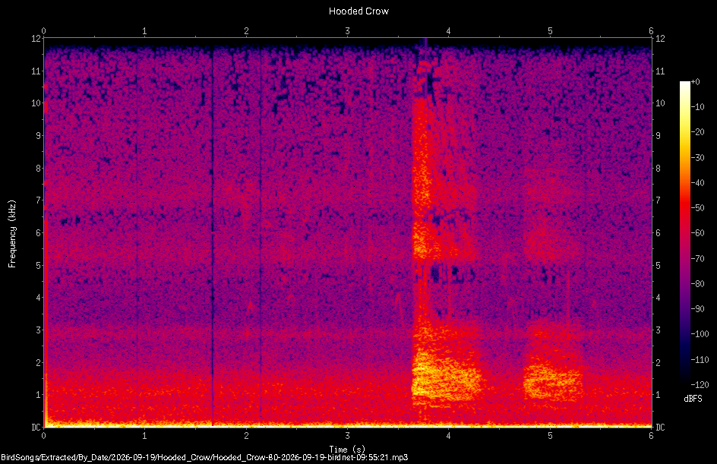Image resolution: width=717 pixels, height=464 pixels.
Task: Select the "-30" colorbar label
Action: point(697,158)
